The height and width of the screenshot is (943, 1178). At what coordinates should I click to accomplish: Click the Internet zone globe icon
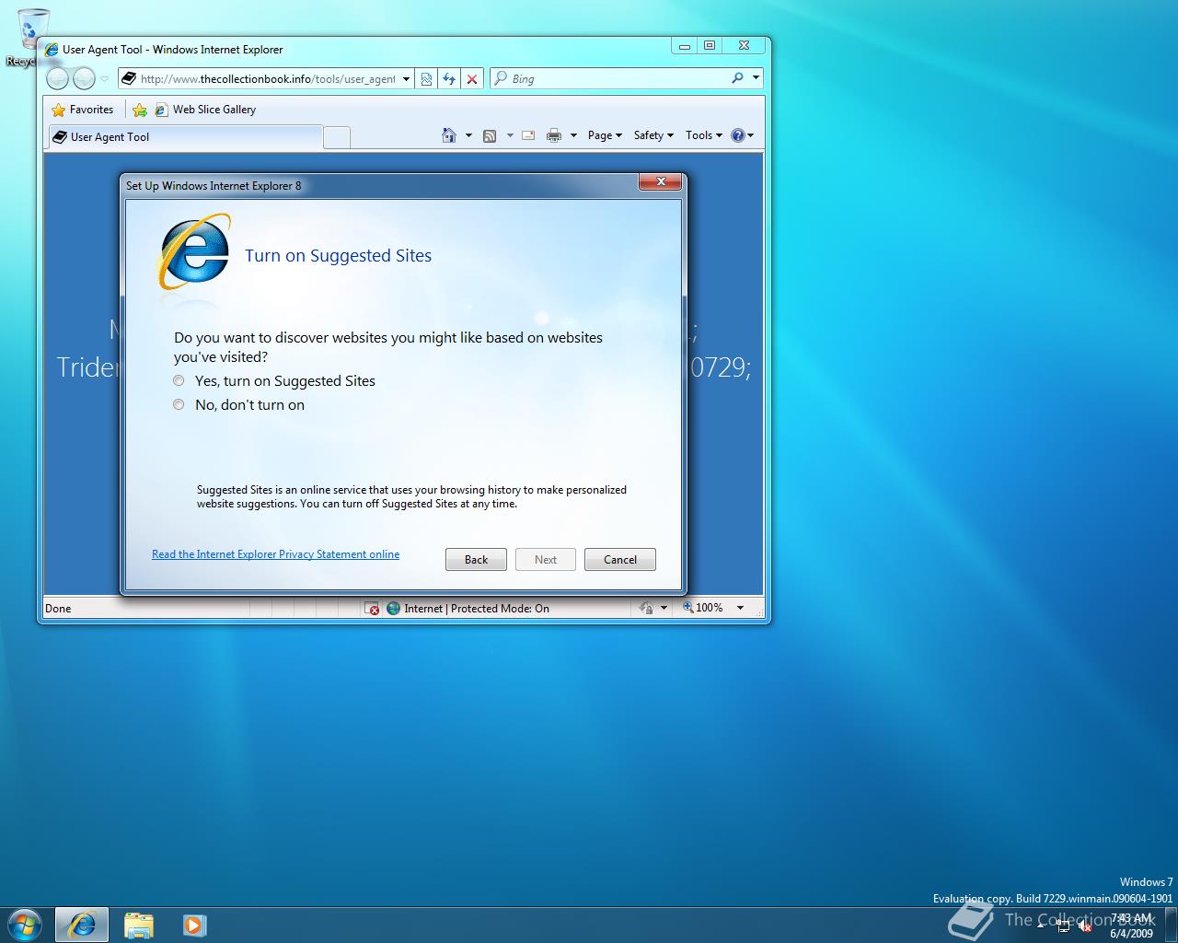394,609
